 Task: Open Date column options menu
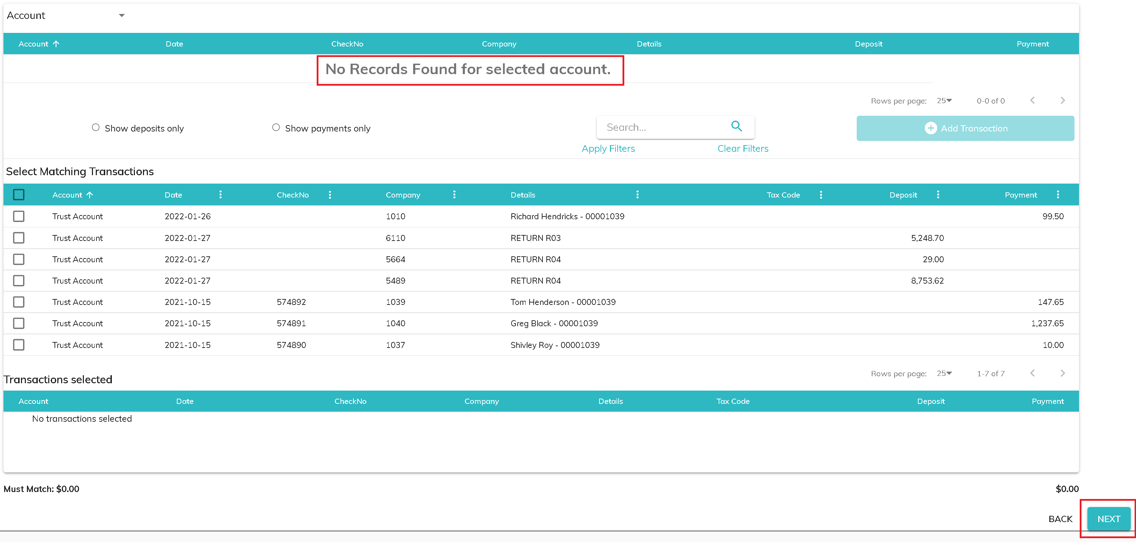tap(221, 194)
